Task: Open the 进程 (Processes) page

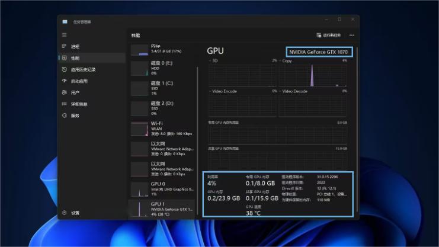Action: [92, 46]
